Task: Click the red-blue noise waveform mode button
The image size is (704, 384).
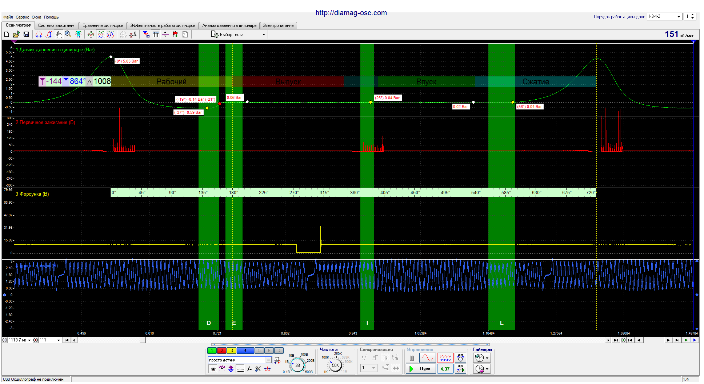Action: (445, 358)
